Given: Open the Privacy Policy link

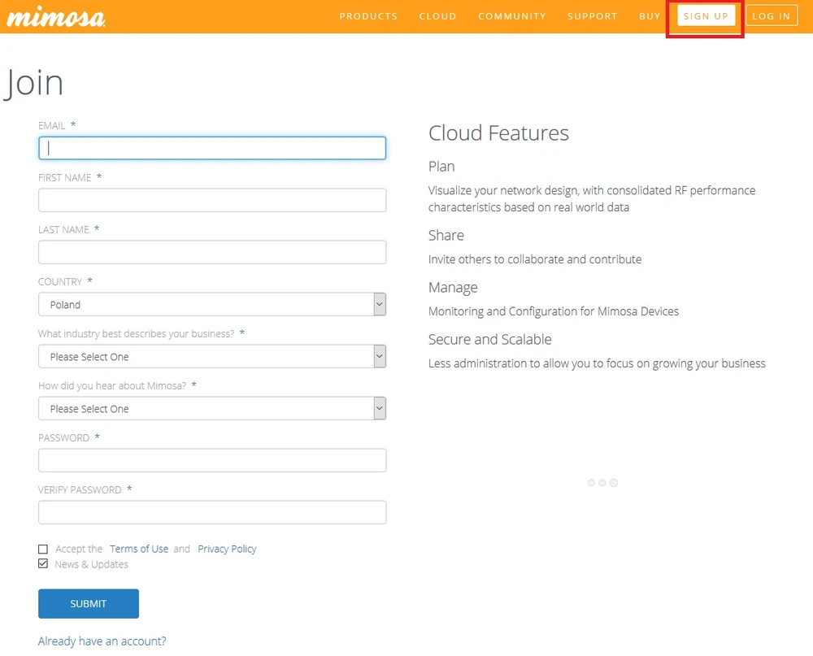Looking at the screenshot, I should pyautogui.click(x=227, y=550).
